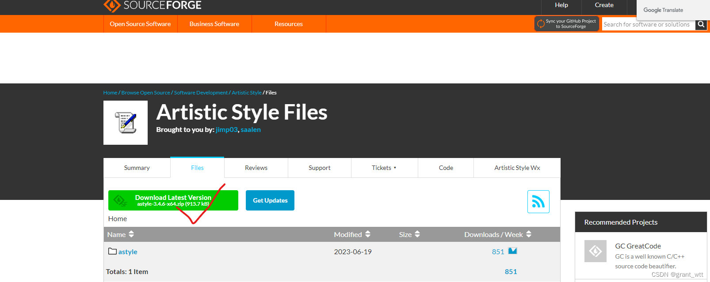Open the downloads chart icon for astyle
This screenshot has height=282, width=710.
point(512,251)
